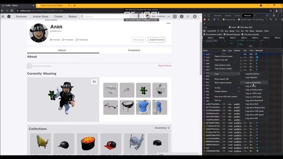283x159 pixels.
Task: Click the search magnifier icon
Action: click(x=82, y=16)
